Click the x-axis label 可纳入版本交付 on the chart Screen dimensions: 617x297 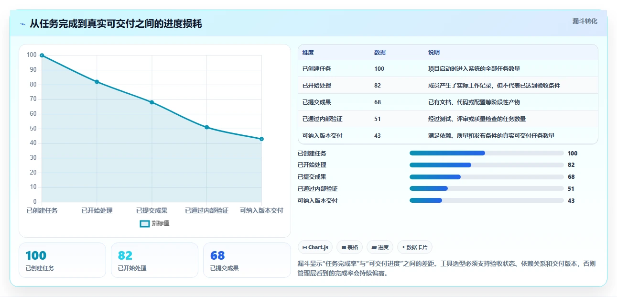click(262, 210)
